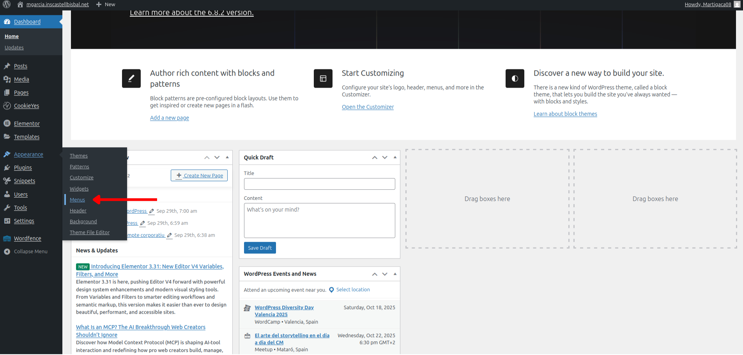Open Theme File Editor submenu item

[x=90, y=233]
